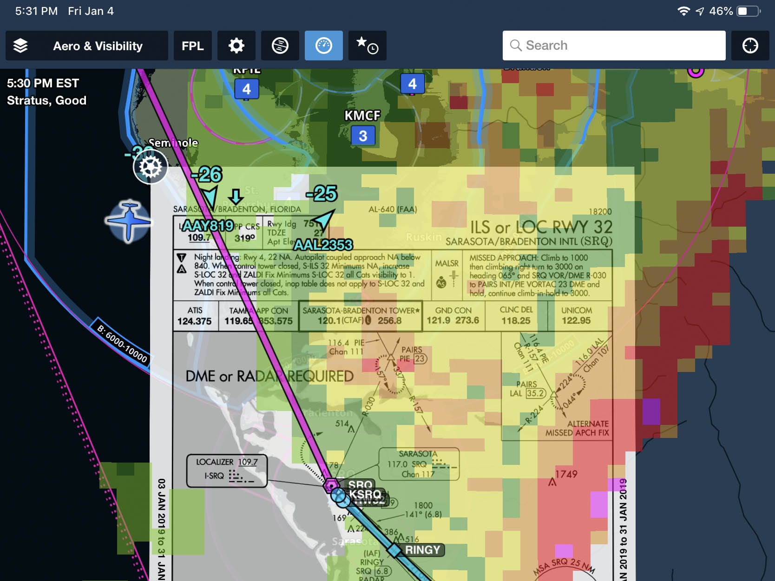The height and width of the screenshot is (581, 775).
Task: Tap SARASOTA 117.0 SRQ VOR box
Action: 419,464
